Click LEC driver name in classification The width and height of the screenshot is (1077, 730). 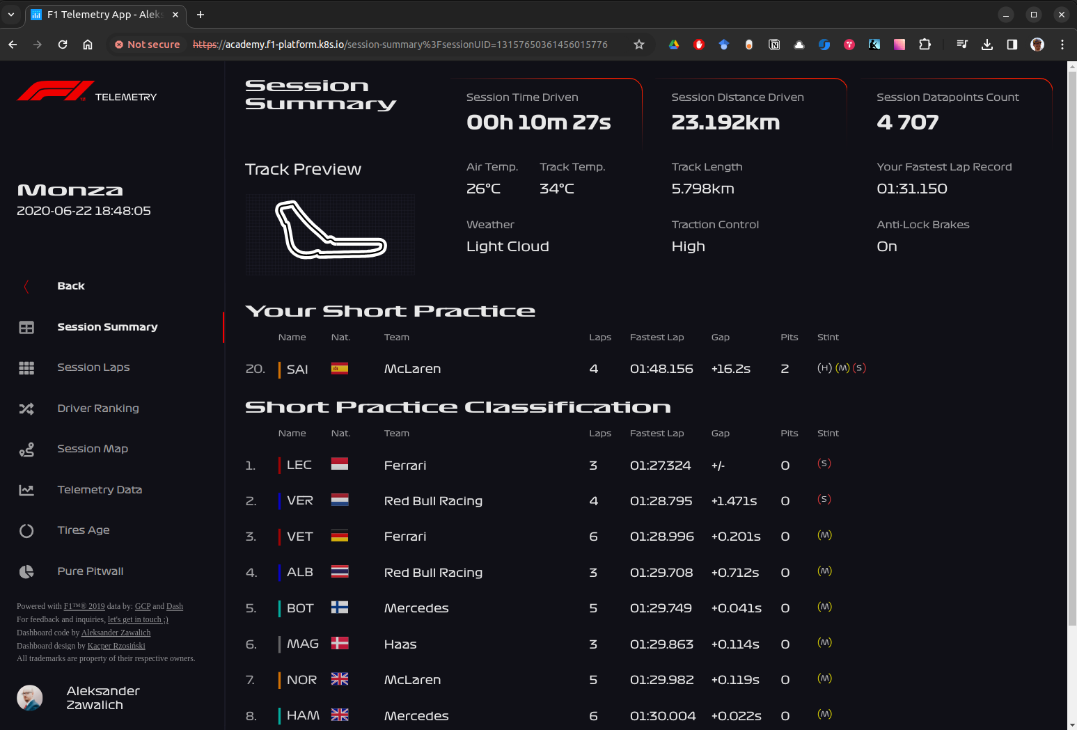pyautogui.click(x=299, y=465)
